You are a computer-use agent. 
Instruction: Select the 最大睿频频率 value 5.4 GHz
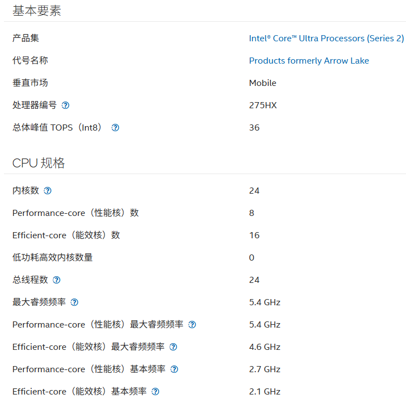coord(265,302)
